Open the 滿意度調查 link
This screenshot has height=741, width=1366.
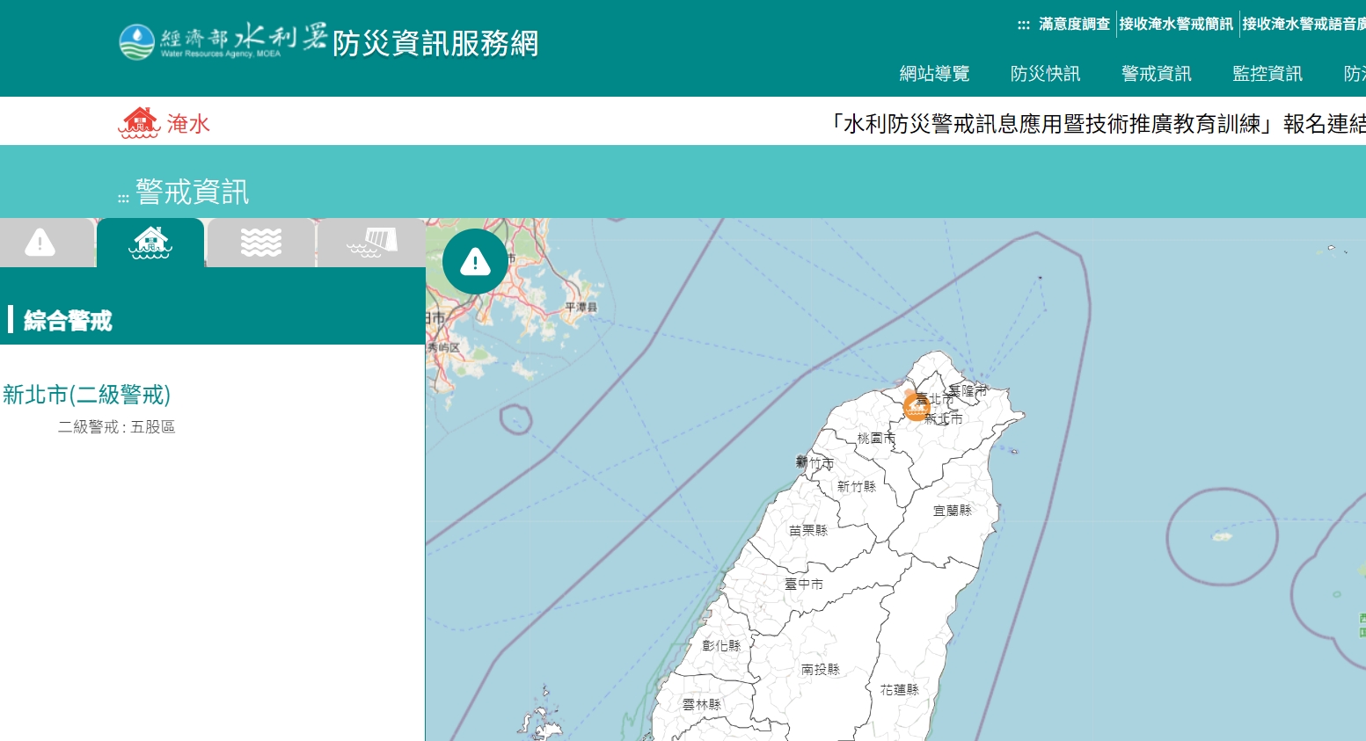(1074, 24)
